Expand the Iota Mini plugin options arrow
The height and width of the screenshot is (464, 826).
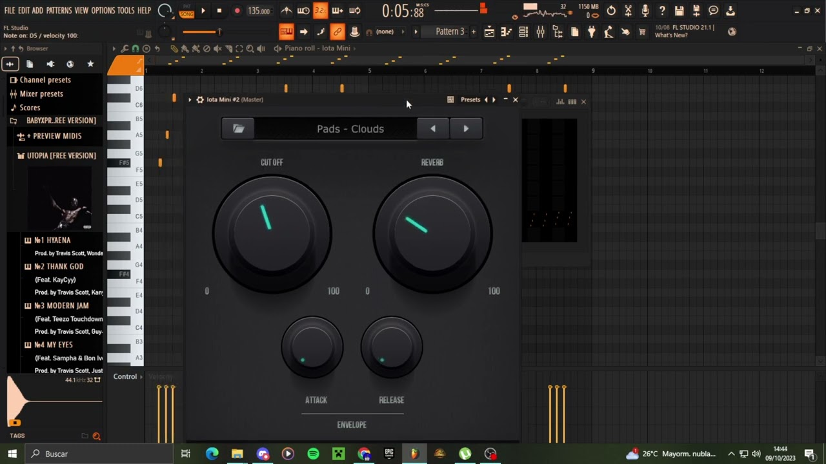click(x=190, y=100)
